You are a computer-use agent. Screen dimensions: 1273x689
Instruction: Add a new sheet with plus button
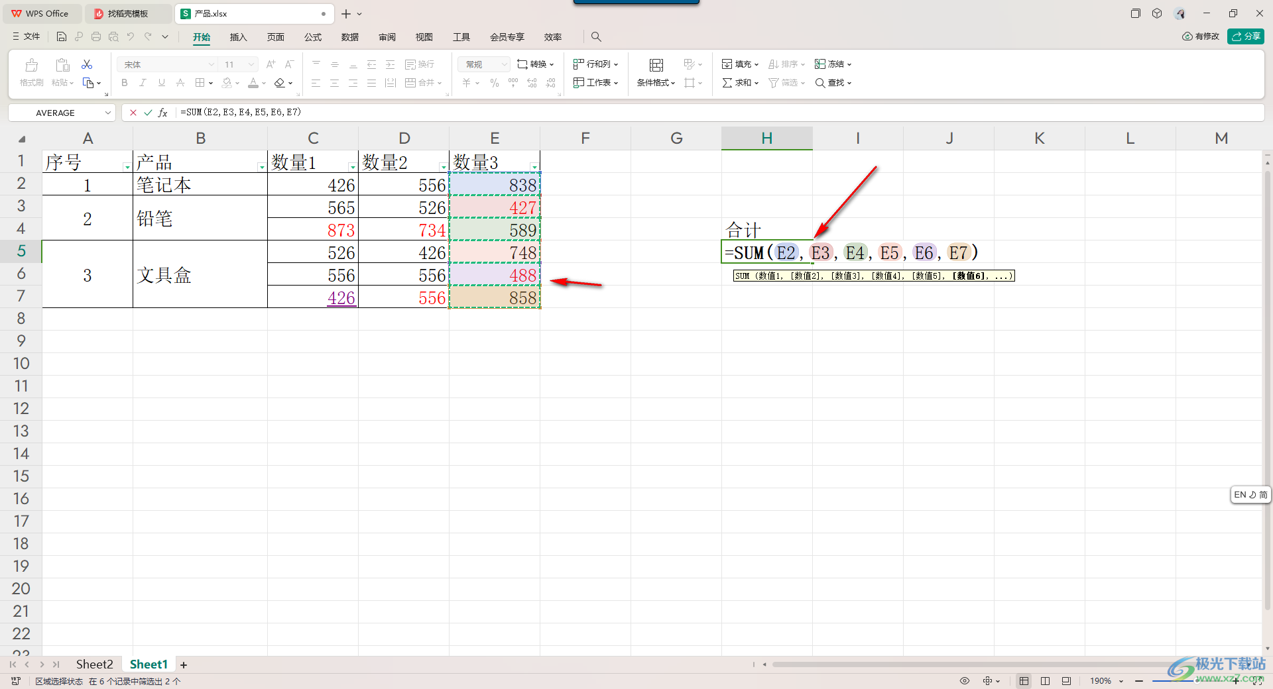184,664
